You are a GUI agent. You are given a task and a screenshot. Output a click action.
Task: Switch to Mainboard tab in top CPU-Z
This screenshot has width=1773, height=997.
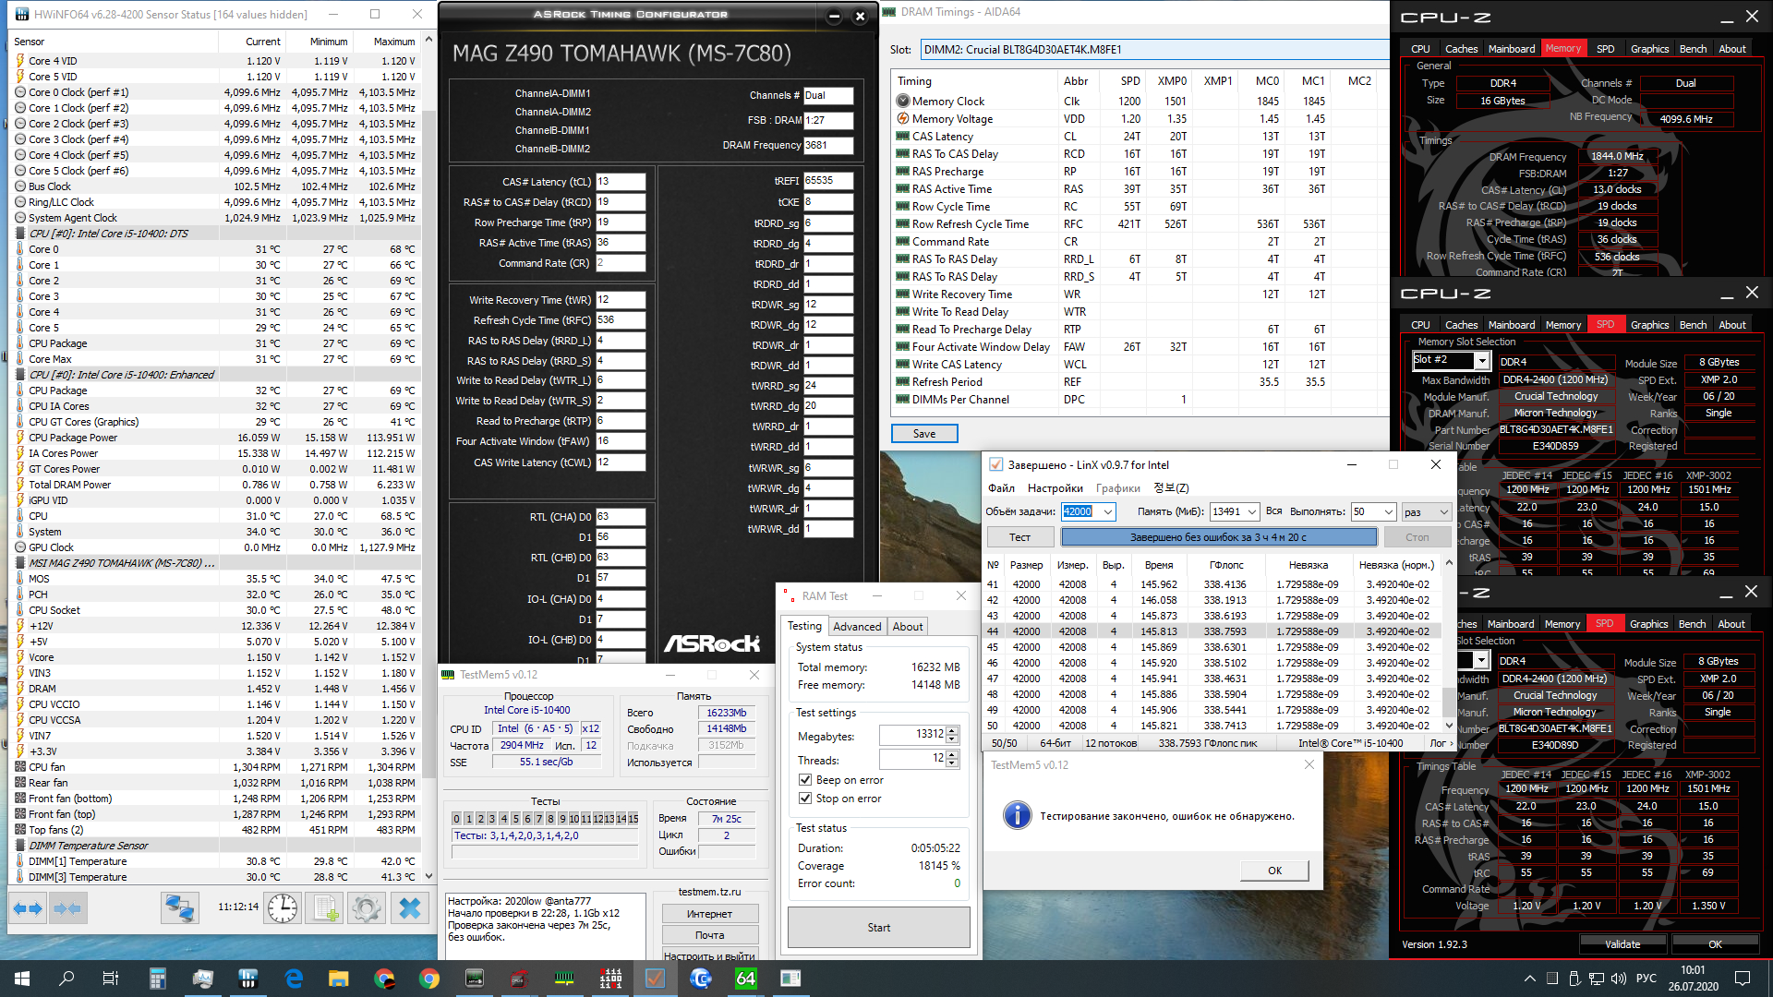click(x=1511, y=49)
